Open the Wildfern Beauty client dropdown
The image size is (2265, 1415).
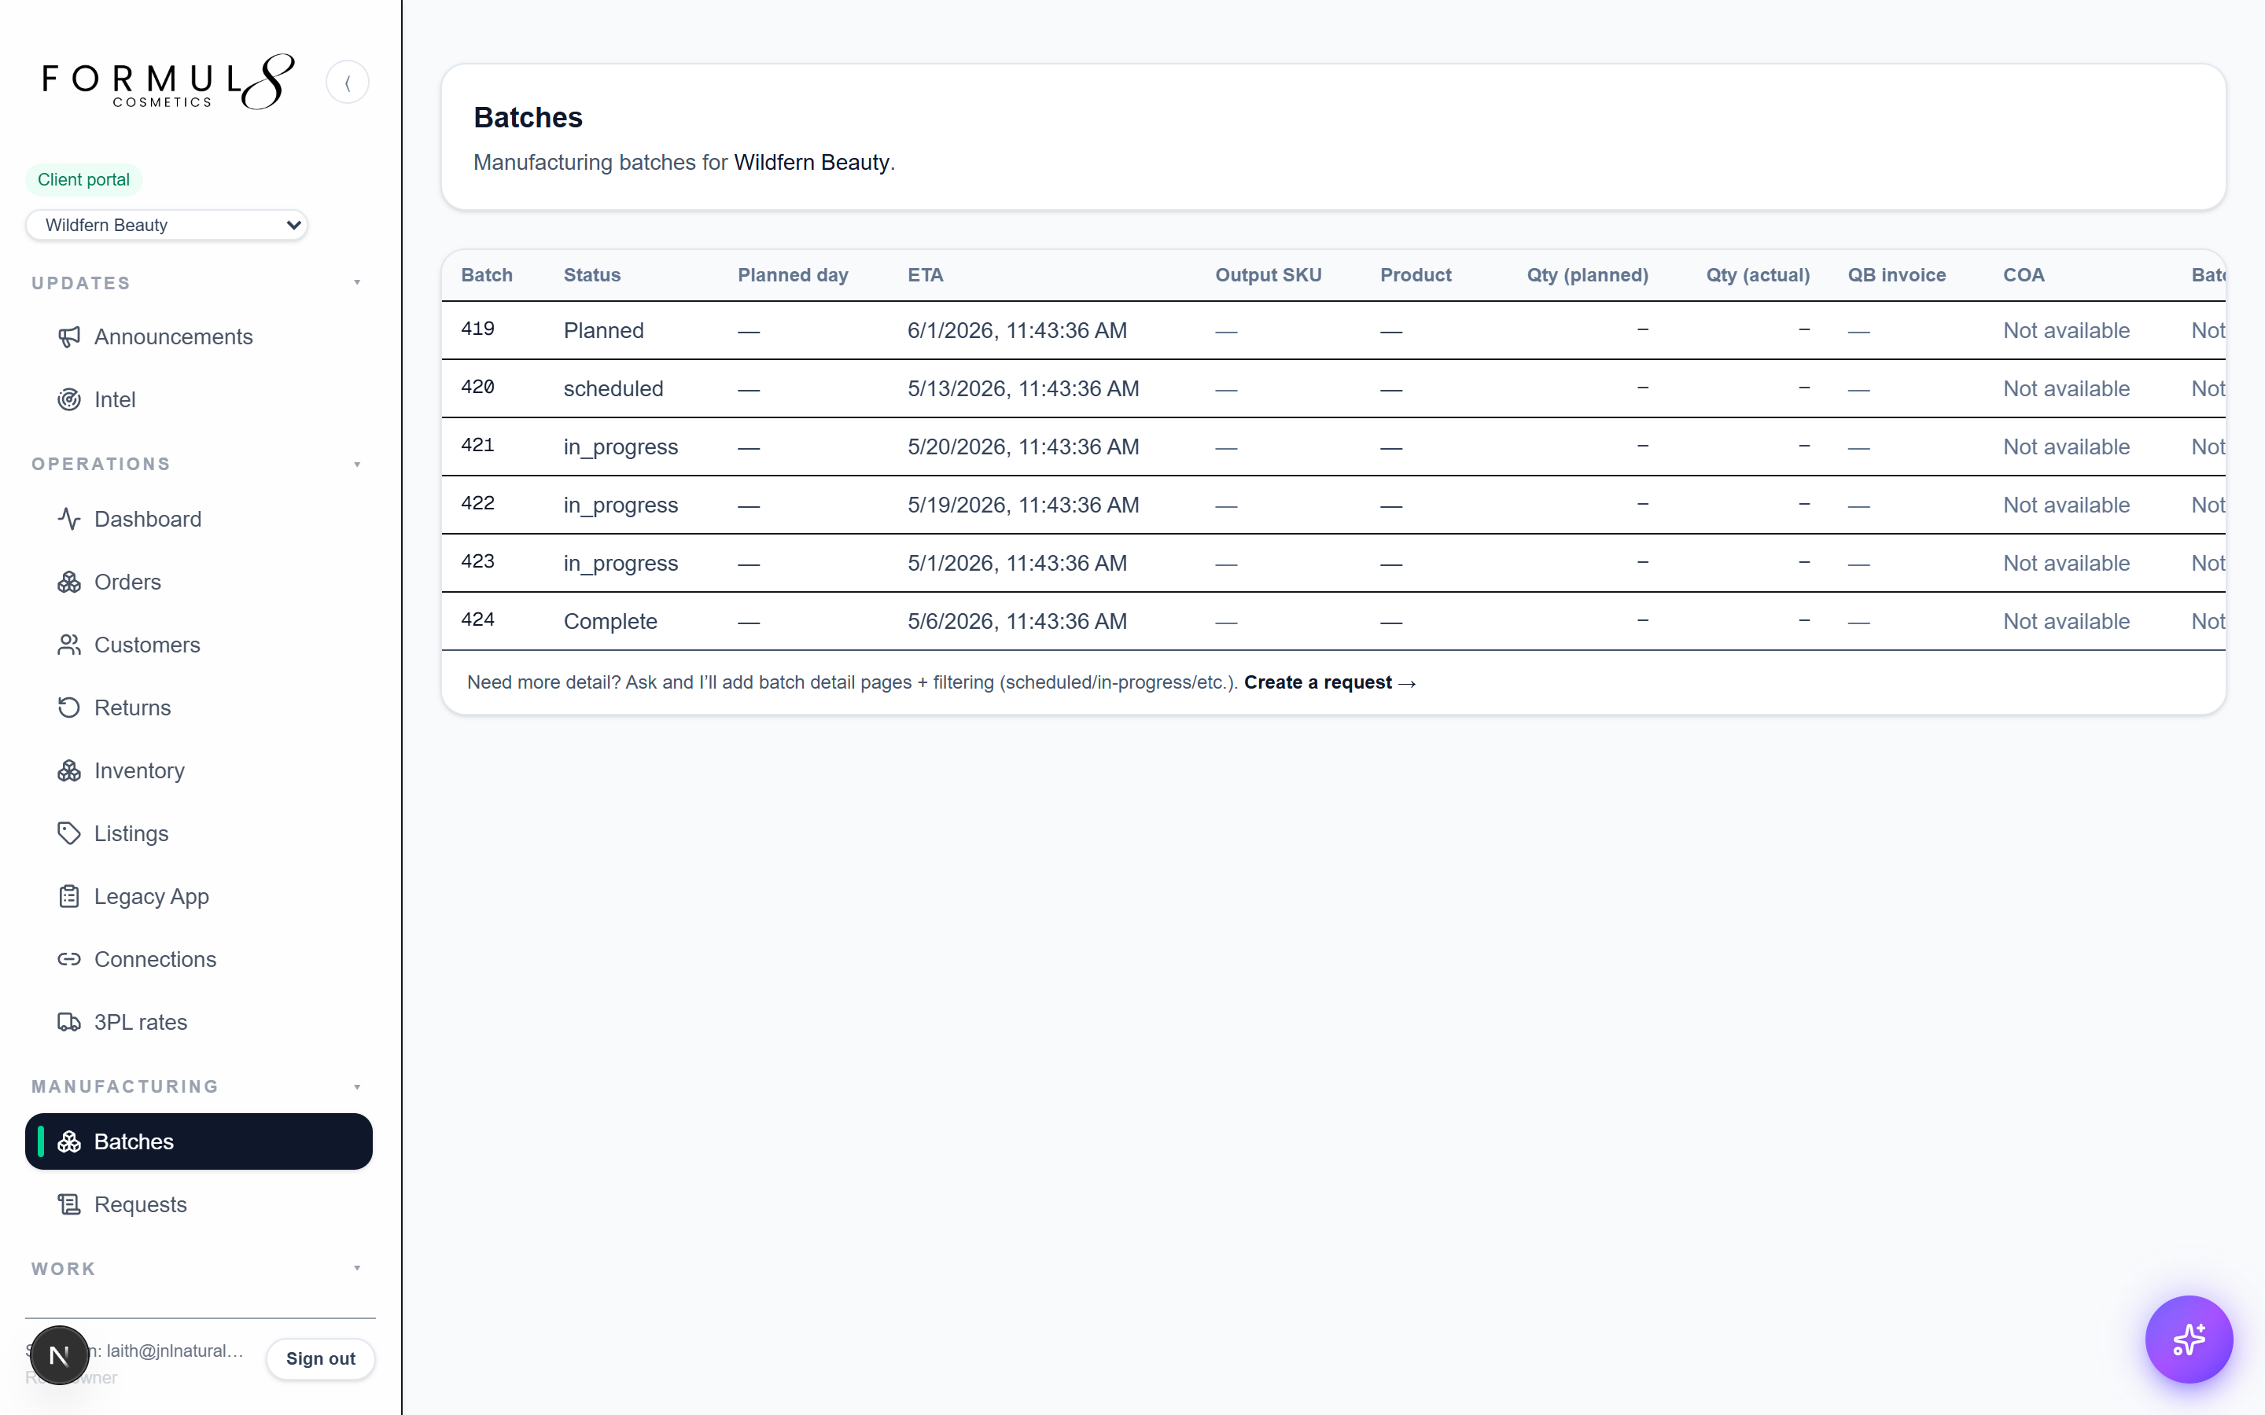[167, 225]
